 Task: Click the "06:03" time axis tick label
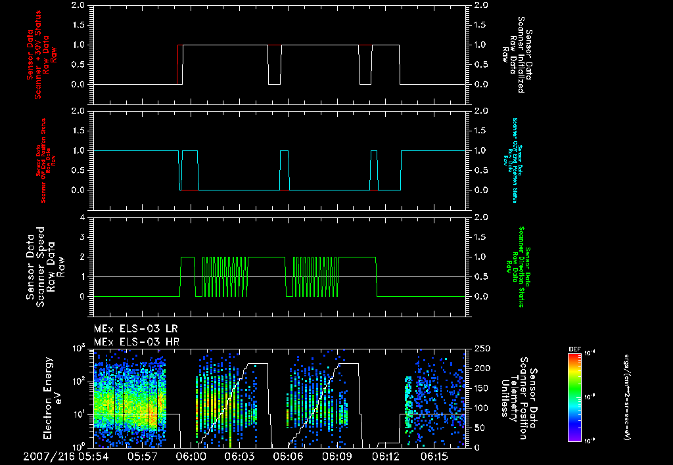point(239,456)
